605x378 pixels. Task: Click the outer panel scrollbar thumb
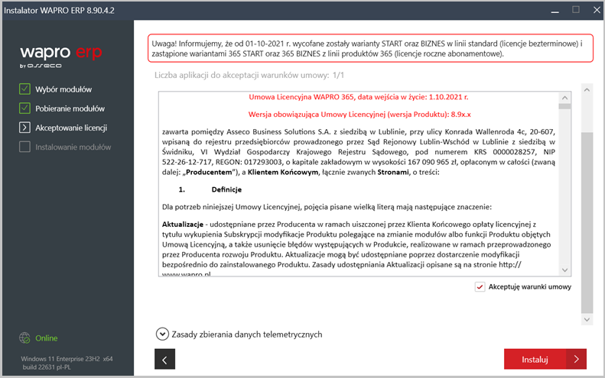(x=587, y=223)
